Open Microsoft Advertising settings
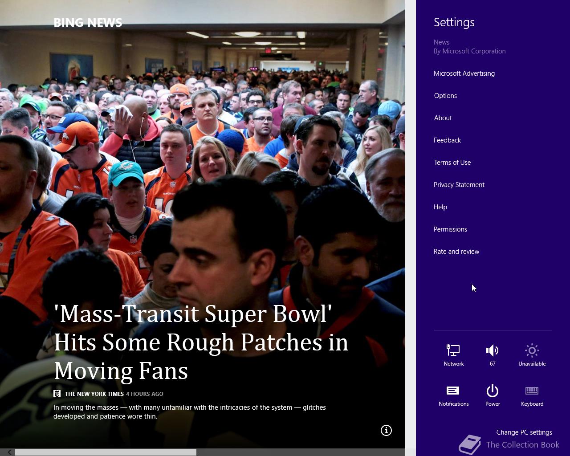 (464, 73)
